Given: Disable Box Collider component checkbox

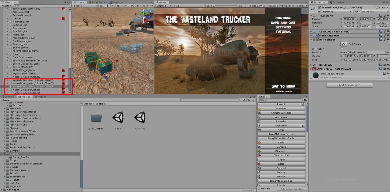Looking at the screenshot, I should [317, 40].
